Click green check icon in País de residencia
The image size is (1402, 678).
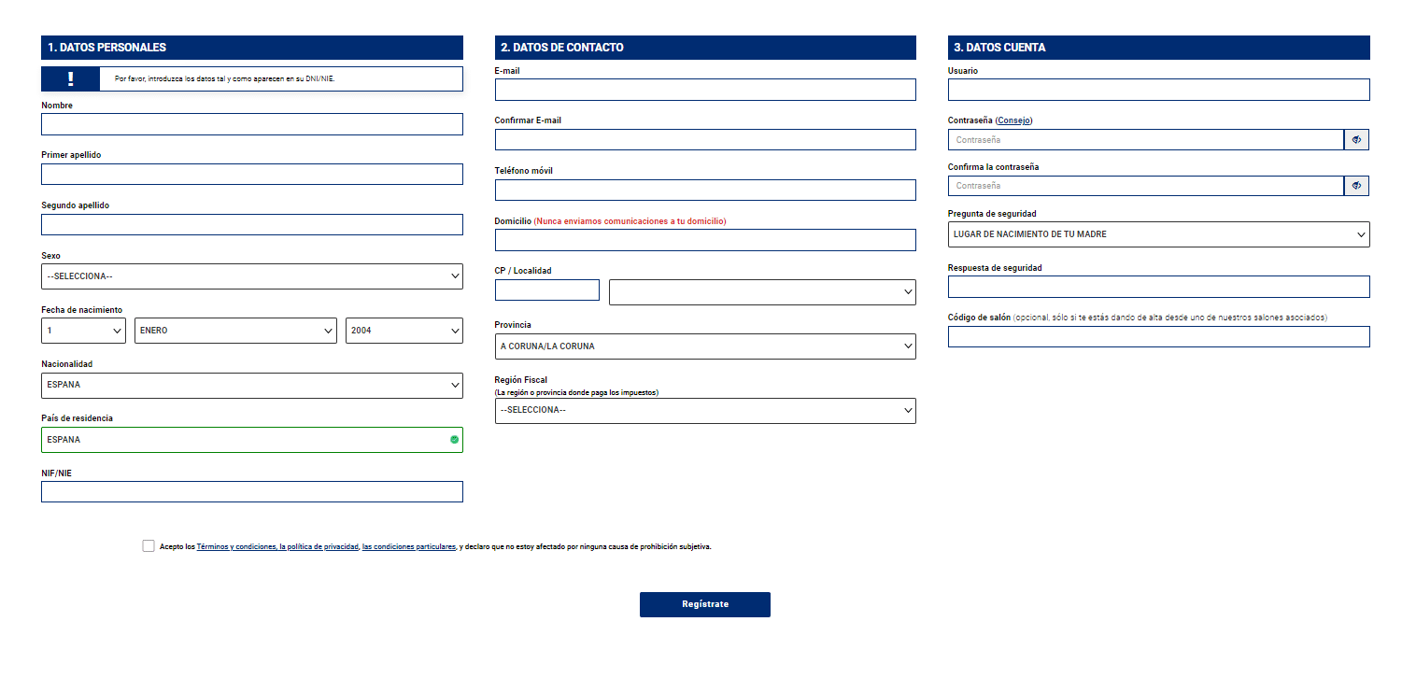(x=455, y=440)
